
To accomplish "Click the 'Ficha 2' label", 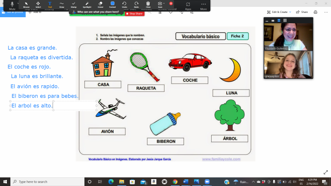I will (237, 36).
